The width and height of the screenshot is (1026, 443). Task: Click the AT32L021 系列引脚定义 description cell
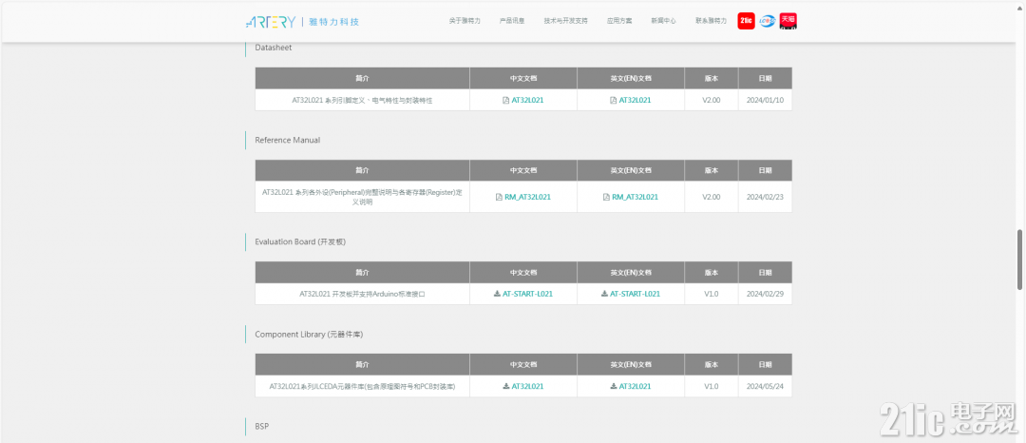363,100
